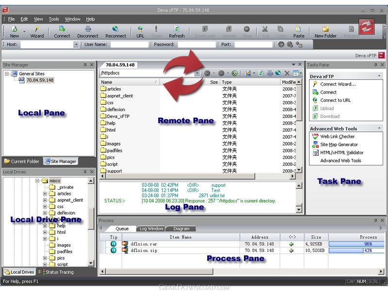The image size is (388, 291).
Task: Click the Refresh toolbar button
Action: 177,32
